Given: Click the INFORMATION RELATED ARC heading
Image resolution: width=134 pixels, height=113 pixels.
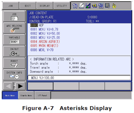Looking at the screenshot, I should (52, 59).
